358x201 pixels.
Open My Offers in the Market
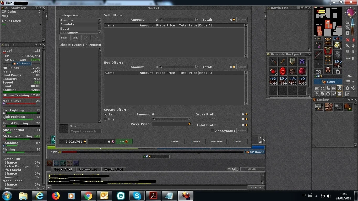pos(217,142)
